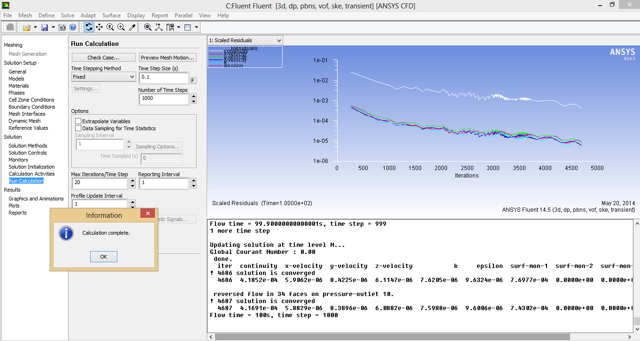Viewport: 640px width, 341px height.
Task: Open the Define menu
Action: 46,15
